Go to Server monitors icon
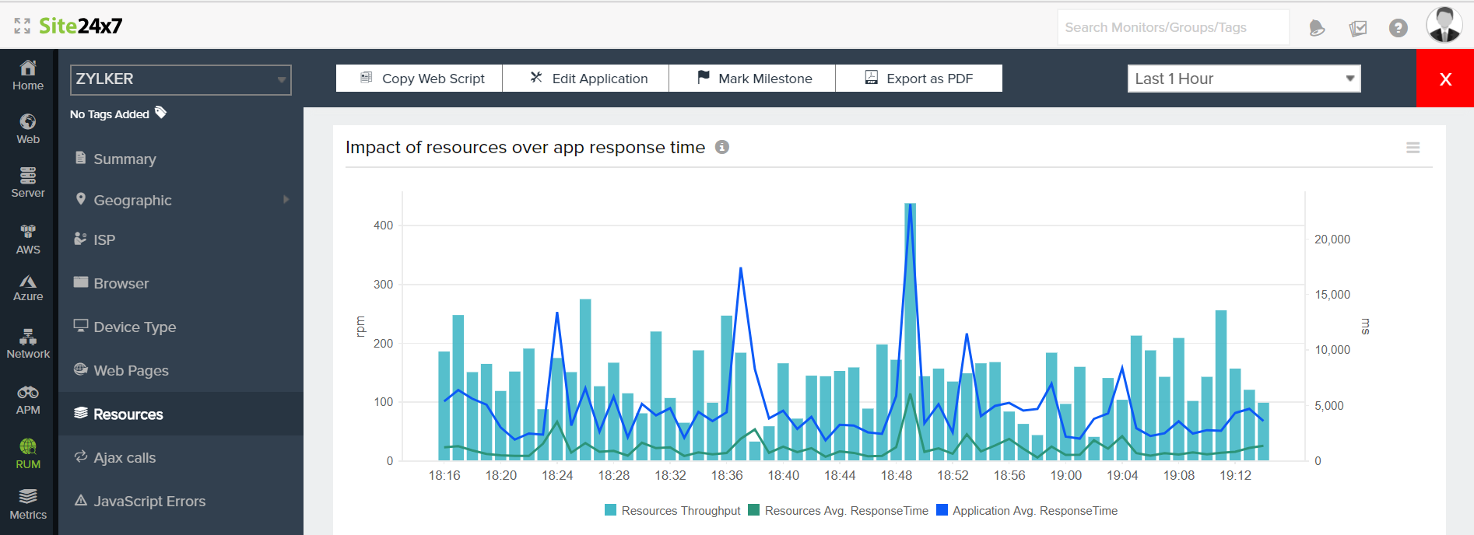Image resolution: width=1474 pixels, height=535 pixels. [x=28, y=182]
